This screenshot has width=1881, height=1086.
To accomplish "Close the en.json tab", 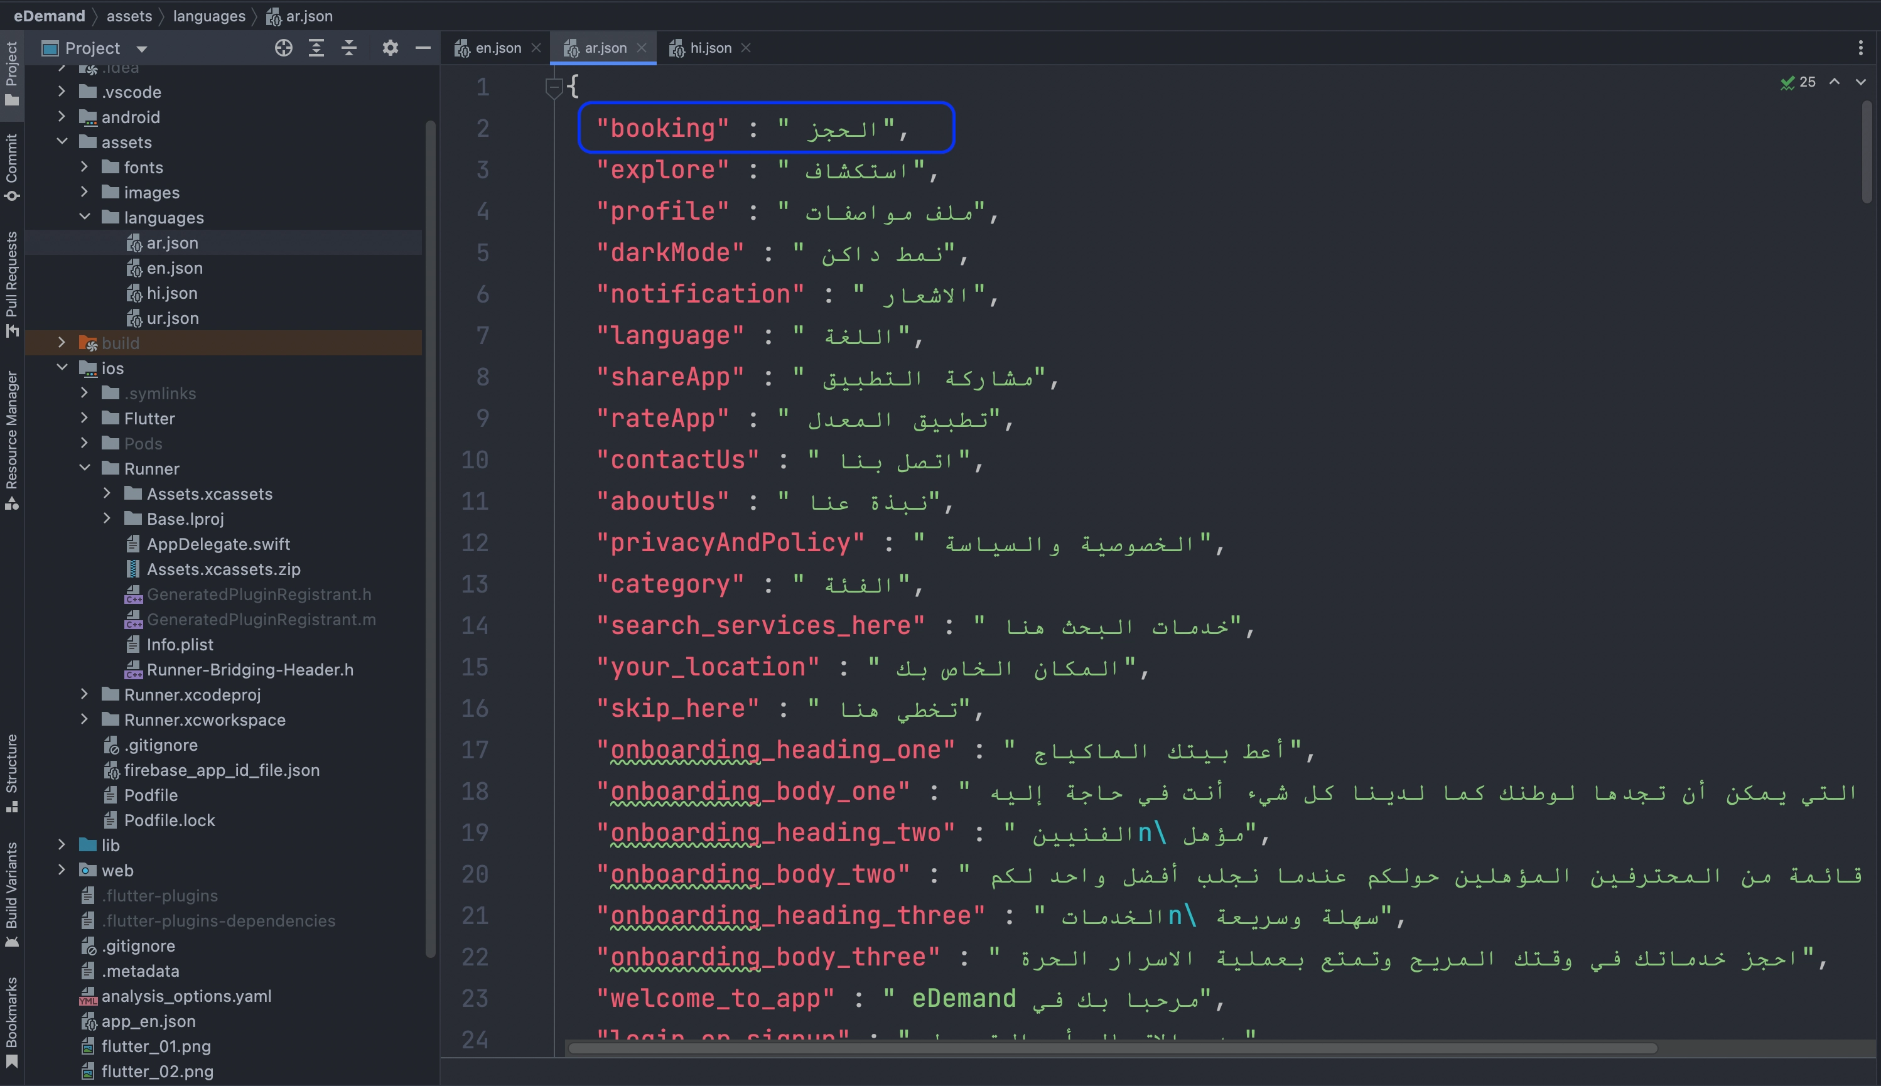I will point(536,48).
